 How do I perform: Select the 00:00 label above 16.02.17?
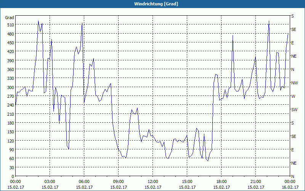(290, 182)
